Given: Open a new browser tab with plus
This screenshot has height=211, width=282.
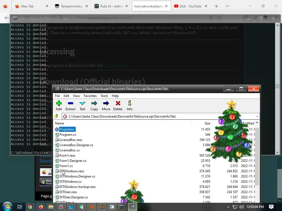Looking at the screenshot, I should [216, 6].
